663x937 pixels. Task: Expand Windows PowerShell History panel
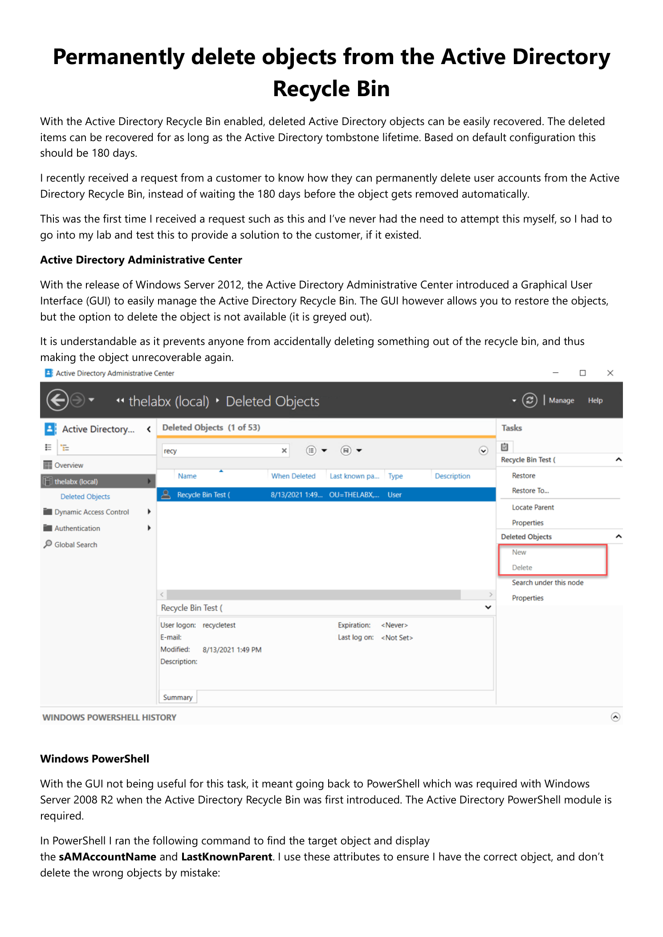pos(615,717)
